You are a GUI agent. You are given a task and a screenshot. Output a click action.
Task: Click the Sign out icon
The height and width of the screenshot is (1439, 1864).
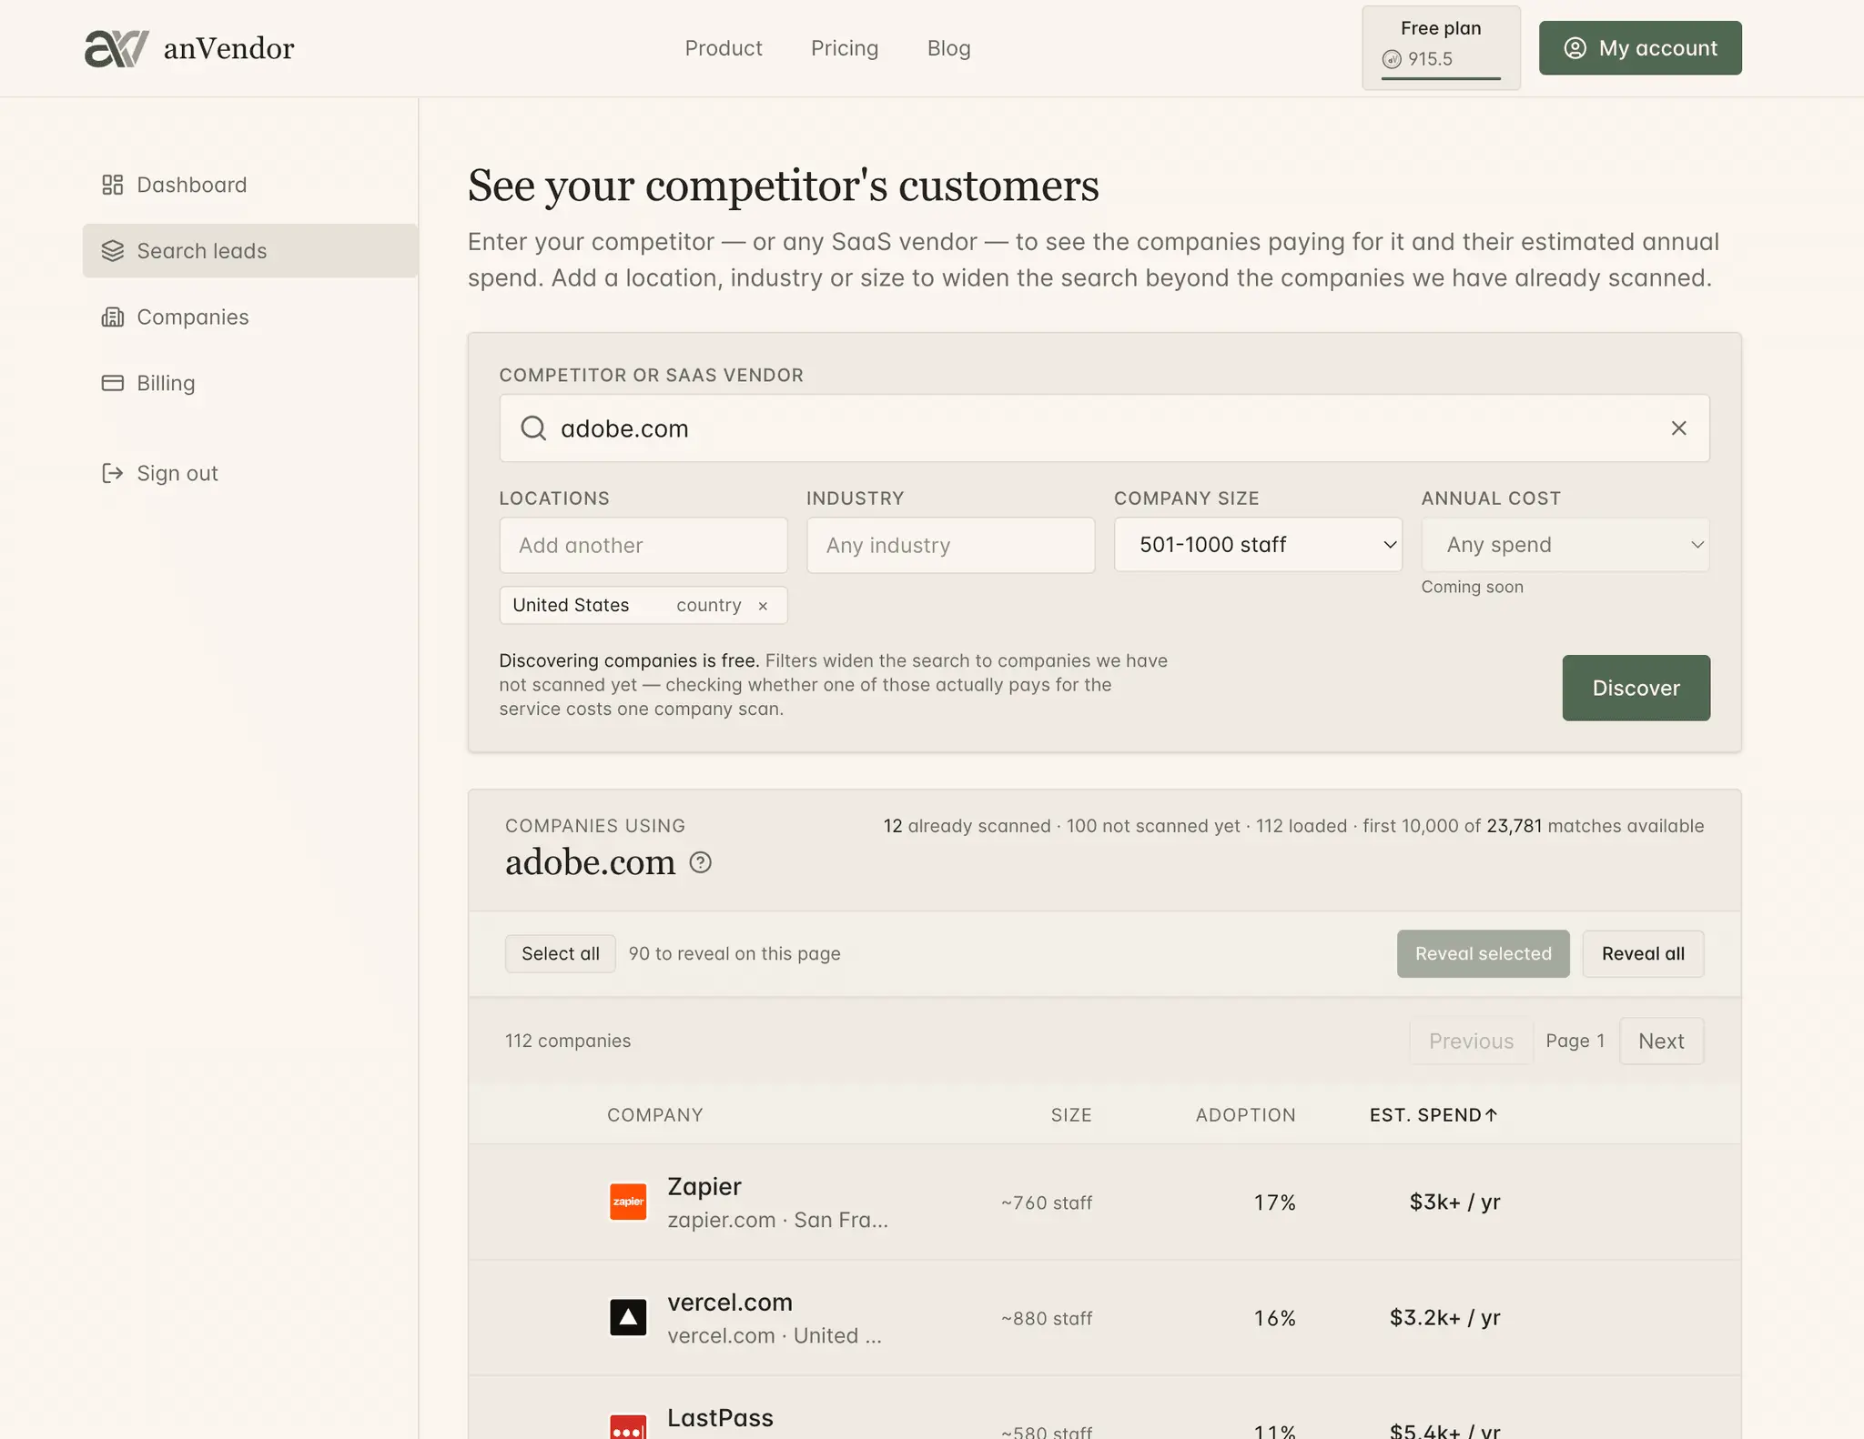point(112,473)
